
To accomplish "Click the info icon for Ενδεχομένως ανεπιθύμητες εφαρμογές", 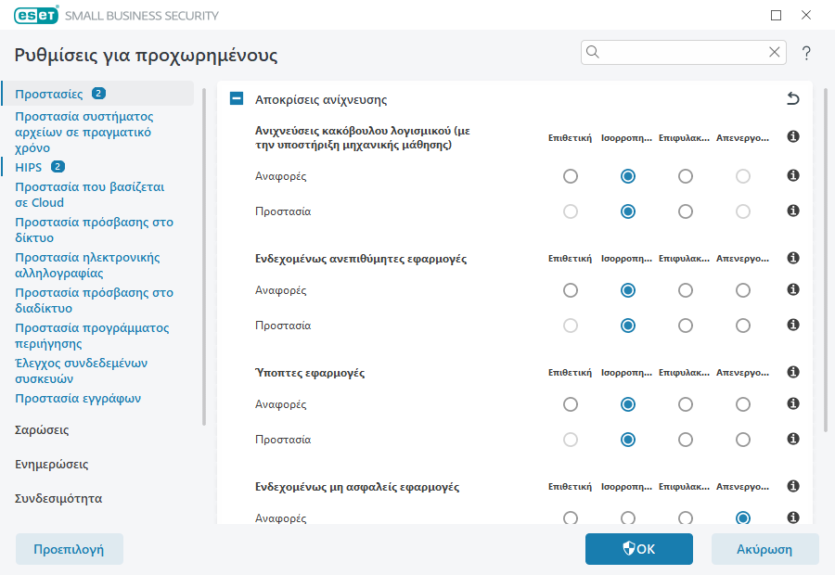I will [x=792, y=258].
